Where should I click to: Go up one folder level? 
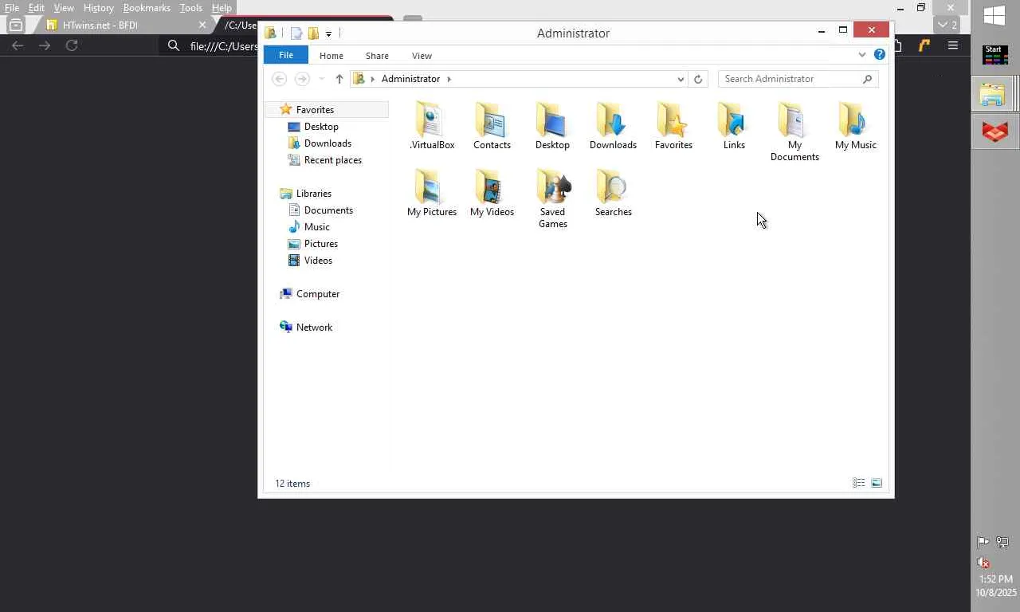[x=339, y=79]
